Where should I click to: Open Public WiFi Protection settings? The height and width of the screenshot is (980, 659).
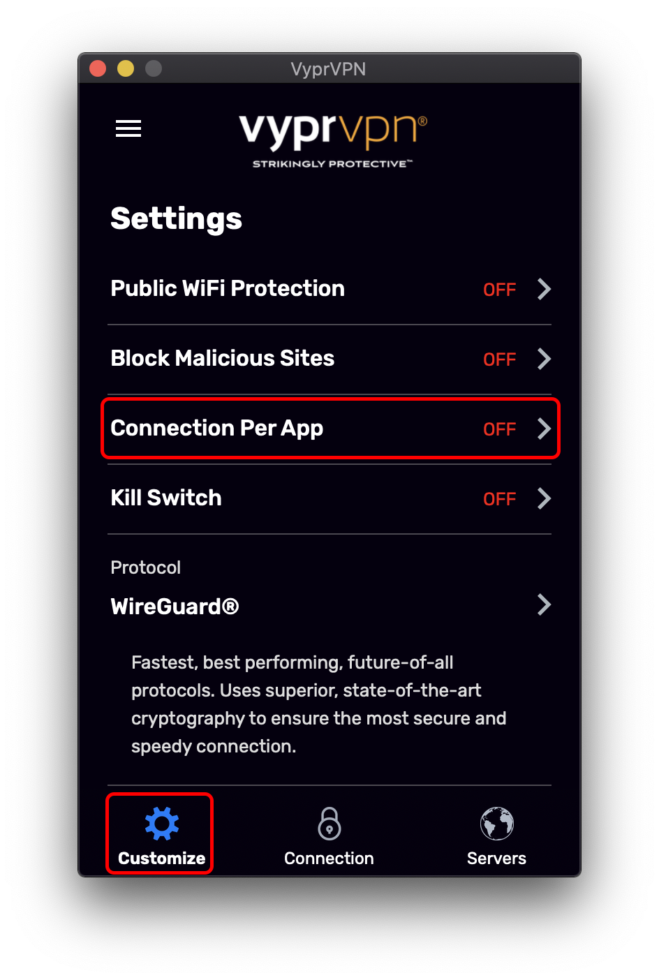[x=329, y=288]
